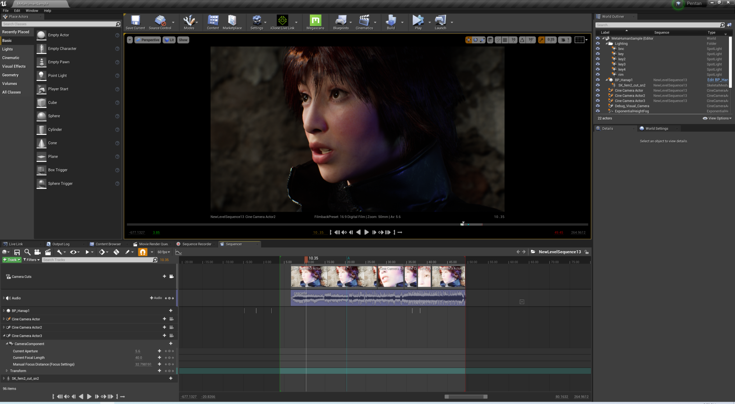Screen dimensions: 735x404
Task: Click first Cine Camera Actor2 camera cut thumbnail
Action: tap(309, 276)
